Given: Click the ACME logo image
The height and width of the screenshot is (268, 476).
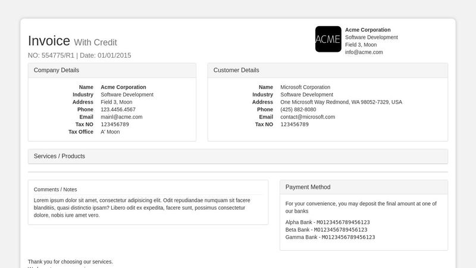Looking at the screenshot, I should [x=328, y=39].
